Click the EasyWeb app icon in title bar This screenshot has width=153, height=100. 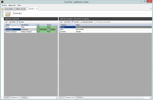(2, 2)
